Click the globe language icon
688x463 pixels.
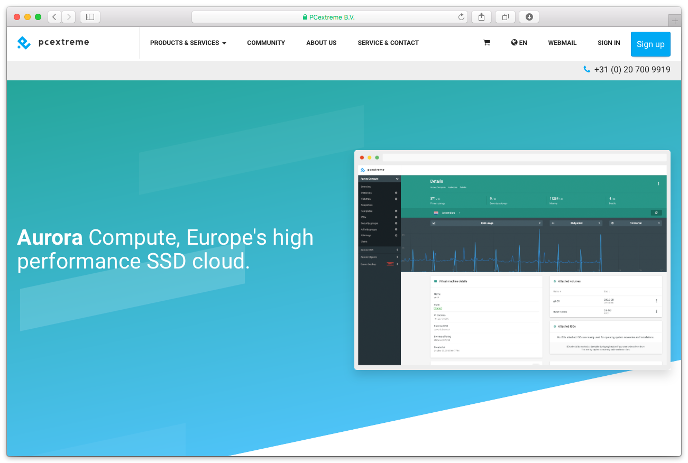pyautogui.click(x=514, y=43)
